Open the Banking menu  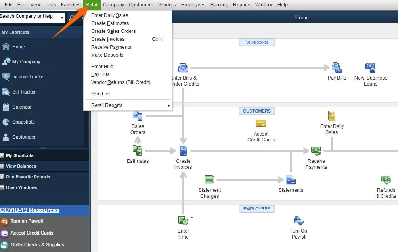tap(219, 5)
